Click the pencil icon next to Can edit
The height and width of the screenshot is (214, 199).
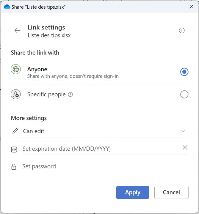click(x=15, y=131)
